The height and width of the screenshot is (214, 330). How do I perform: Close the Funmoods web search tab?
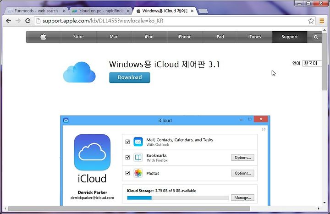[x=64, y=11]
